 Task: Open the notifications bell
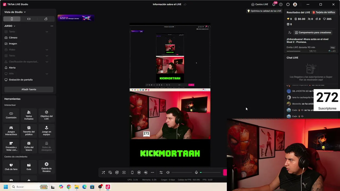click(x=274, y=4)
